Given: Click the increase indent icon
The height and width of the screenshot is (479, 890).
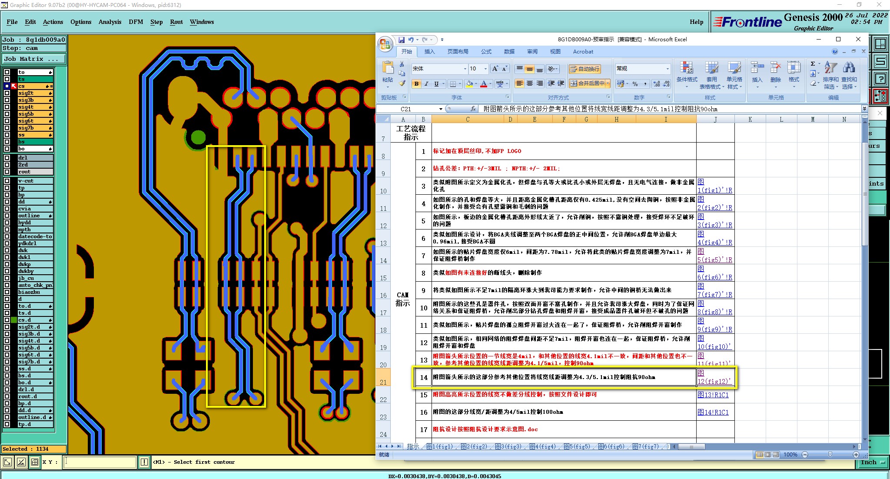Looking at the screenshot, I should click(x=561, y=83).
